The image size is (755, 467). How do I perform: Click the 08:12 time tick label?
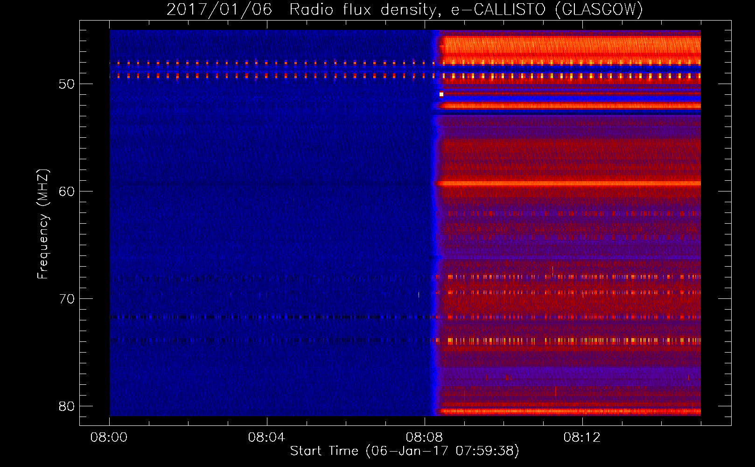(x=582, y=438)
